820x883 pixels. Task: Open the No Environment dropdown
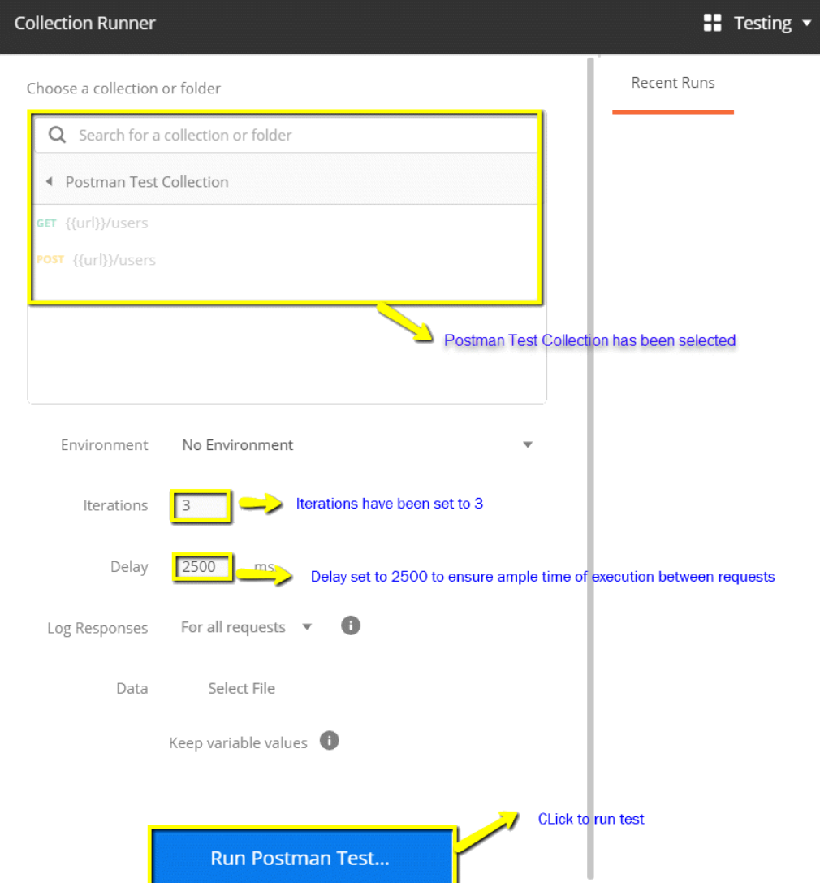pos(356,445)
